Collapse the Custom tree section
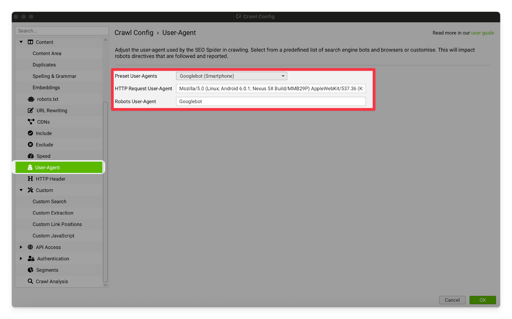 click(x=21, y=190)
